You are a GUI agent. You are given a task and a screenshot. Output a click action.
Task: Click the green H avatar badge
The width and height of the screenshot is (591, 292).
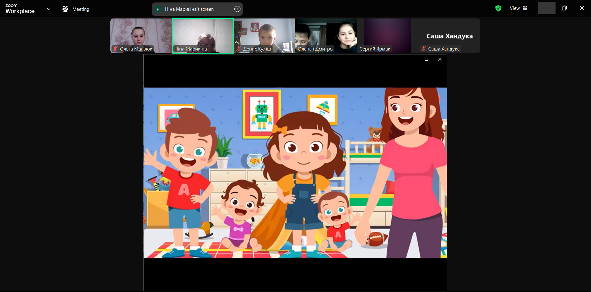pyautogui.click(x=158, y=9)
